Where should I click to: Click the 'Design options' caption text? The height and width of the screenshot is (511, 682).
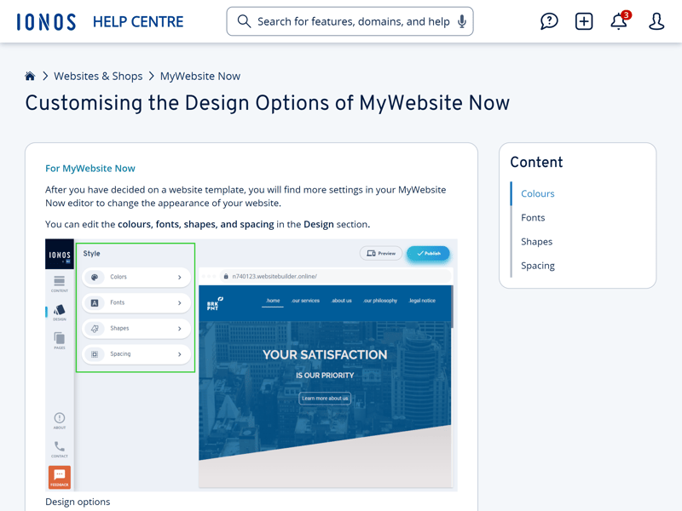[78, 502]
